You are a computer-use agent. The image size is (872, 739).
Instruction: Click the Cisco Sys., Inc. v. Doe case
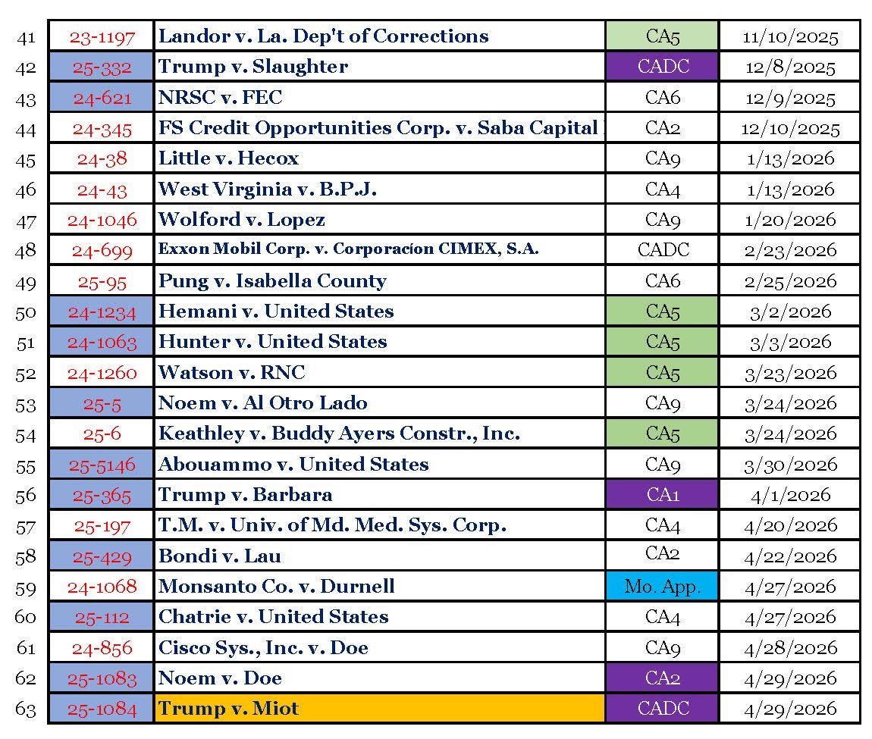click(264, 648)
